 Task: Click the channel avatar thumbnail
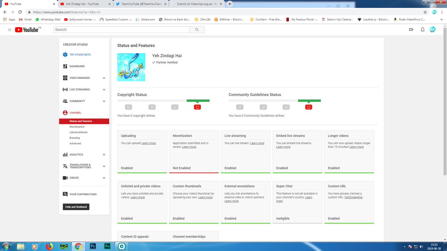click(131, 67)
